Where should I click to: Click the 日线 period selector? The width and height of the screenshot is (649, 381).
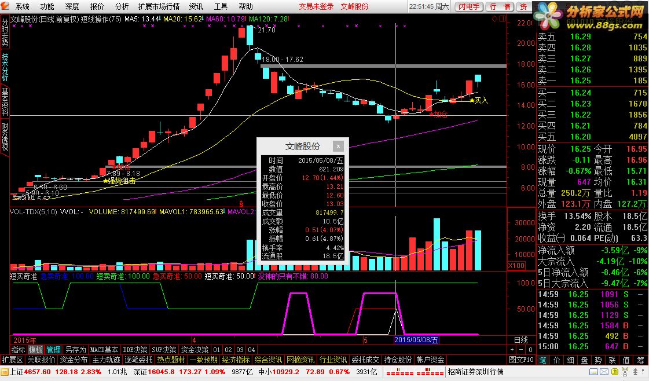520,340
